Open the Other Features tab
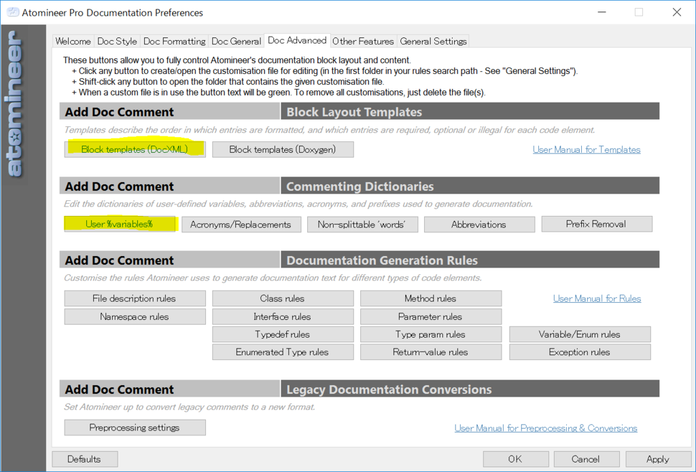This screenshot has width=696, height=472. [x=363, y=41]
